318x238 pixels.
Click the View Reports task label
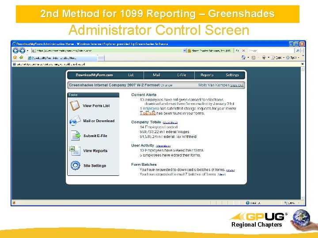95,151
